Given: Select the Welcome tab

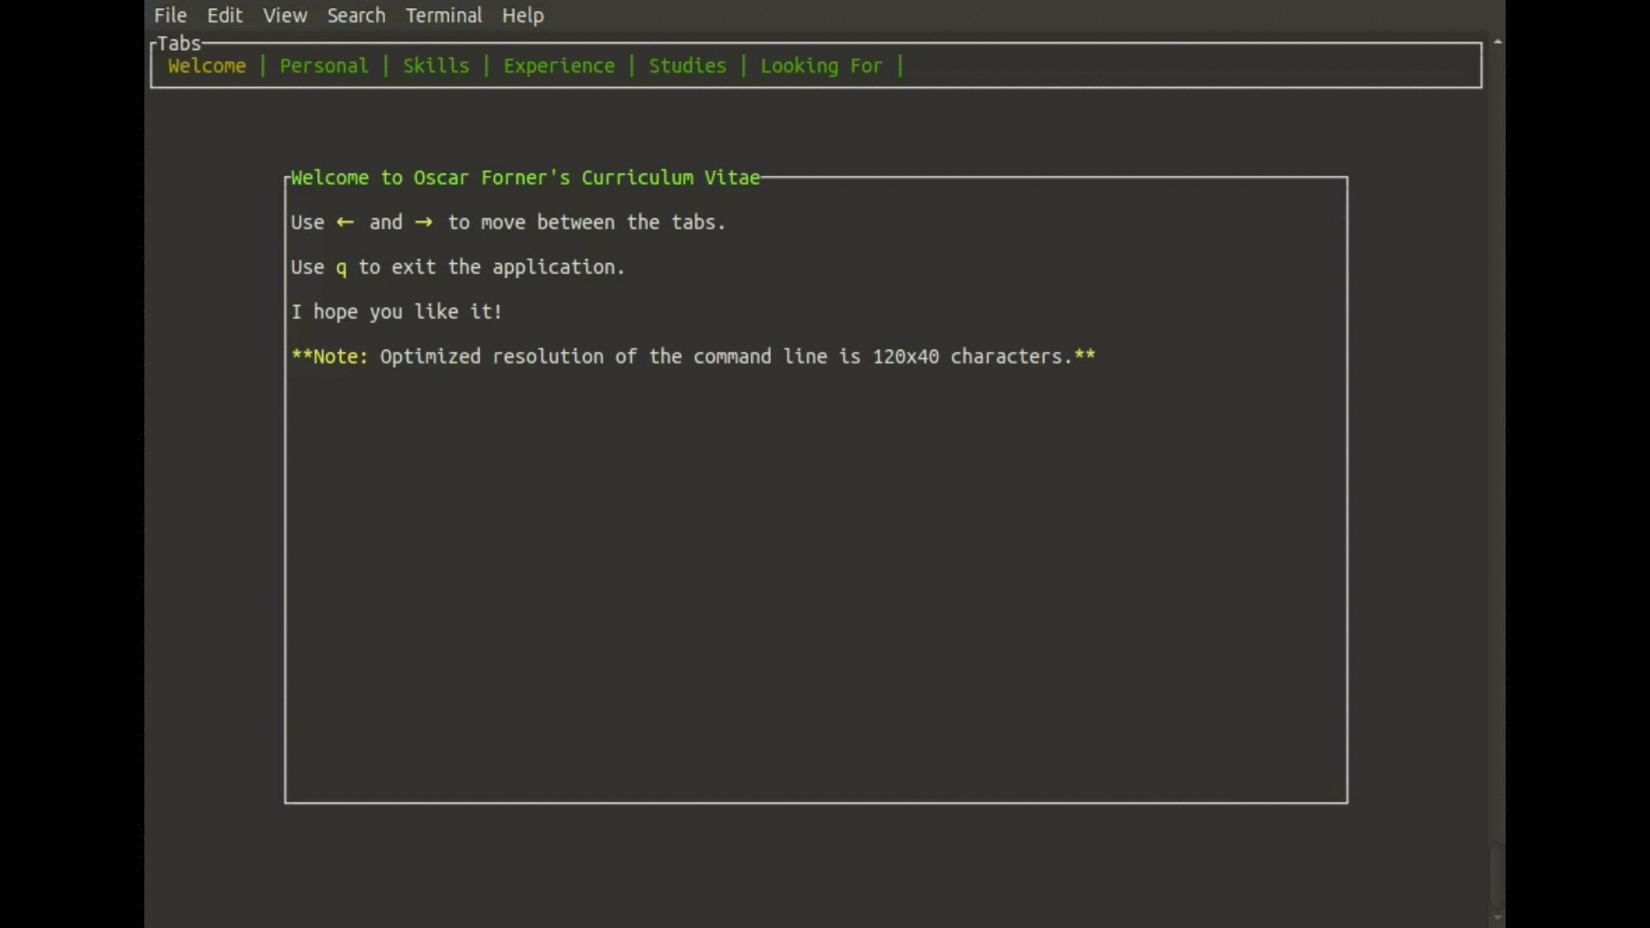Looking at the screenshot, I should 207,66.
